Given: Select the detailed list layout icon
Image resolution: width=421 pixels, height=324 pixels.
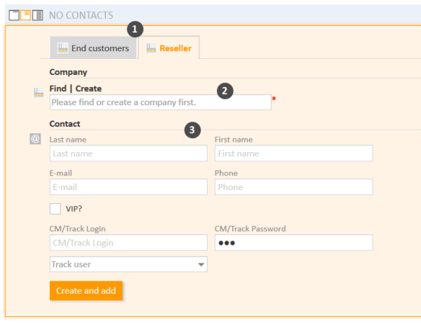Looking at the screenshot, I should pos(38,15).
